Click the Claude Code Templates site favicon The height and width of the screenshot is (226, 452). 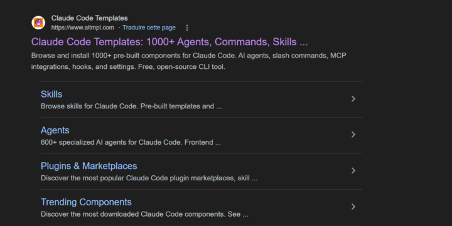38,23
